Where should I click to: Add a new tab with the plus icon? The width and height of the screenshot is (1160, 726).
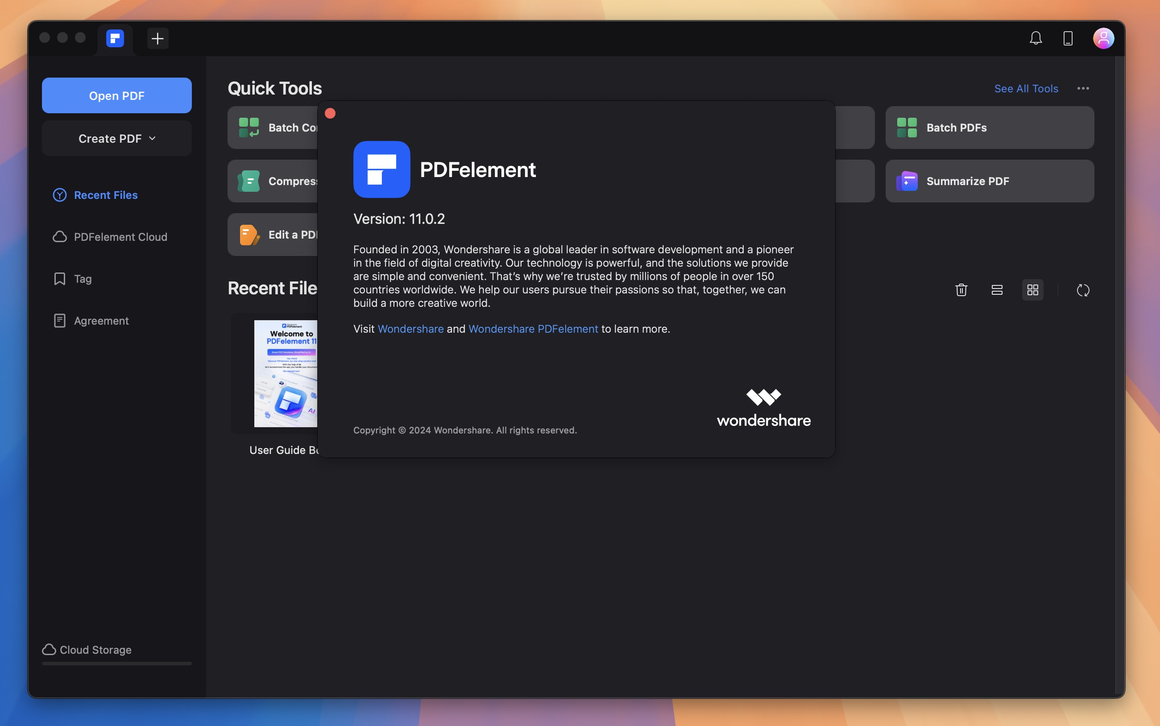pos(157,38)
